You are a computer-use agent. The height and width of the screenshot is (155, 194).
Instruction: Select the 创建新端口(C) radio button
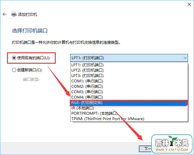(14, 70)
